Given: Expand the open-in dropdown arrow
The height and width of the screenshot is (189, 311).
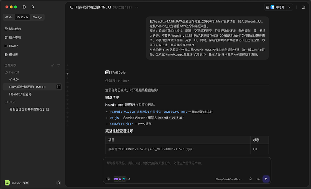Looking at the screenshot, I should [x=289, y=7].
